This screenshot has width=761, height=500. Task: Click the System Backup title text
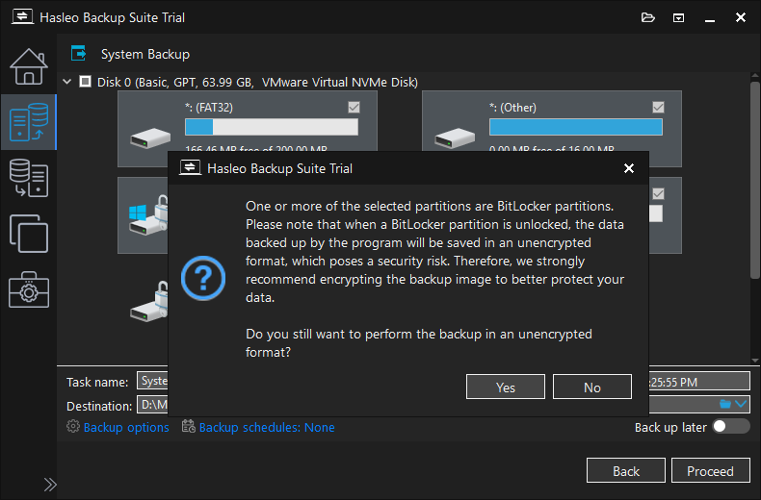(x=145, y=54)
